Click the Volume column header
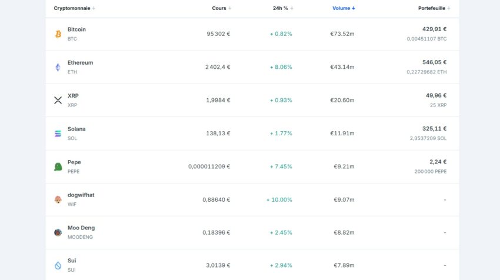 (x=341, y=8)
